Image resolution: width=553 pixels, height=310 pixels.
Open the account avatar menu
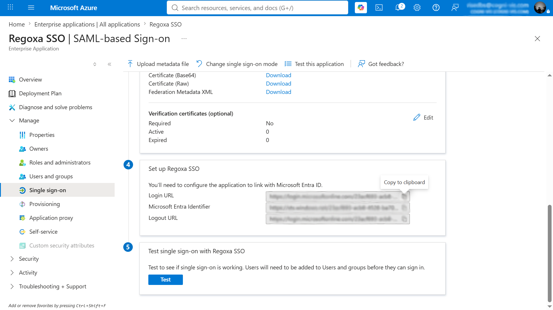coord(540,8)
